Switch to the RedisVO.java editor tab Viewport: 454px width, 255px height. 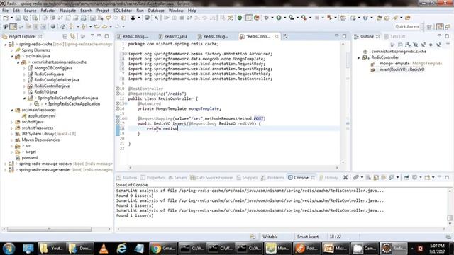tap(175, 36)
